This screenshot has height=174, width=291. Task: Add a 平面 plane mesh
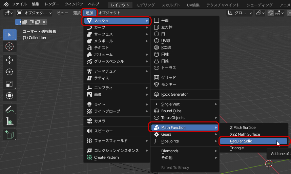185,20
